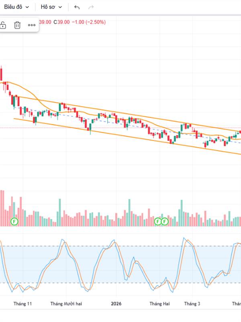Screen dimensions: 241x322
Task: Click the redo arrow
Action: (x=91, y=7)
